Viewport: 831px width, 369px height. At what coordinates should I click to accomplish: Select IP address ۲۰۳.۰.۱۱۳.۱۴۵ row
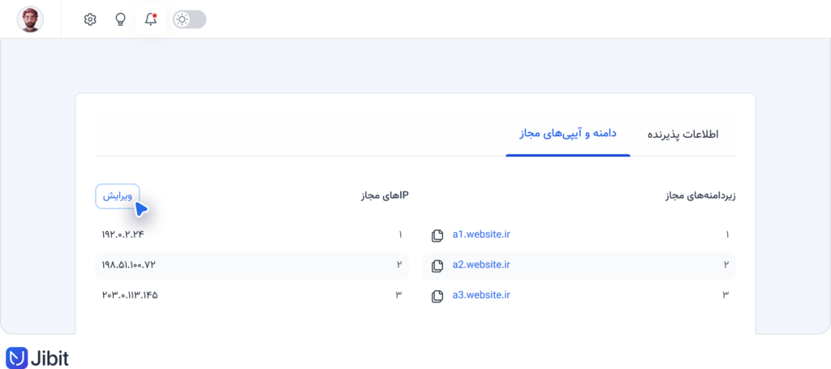(252, 295)
